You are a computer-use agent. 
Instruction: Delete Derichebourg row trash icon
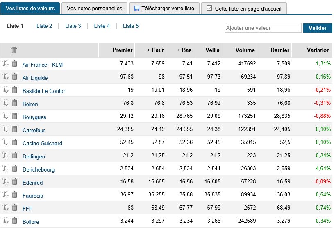[14, 168]
